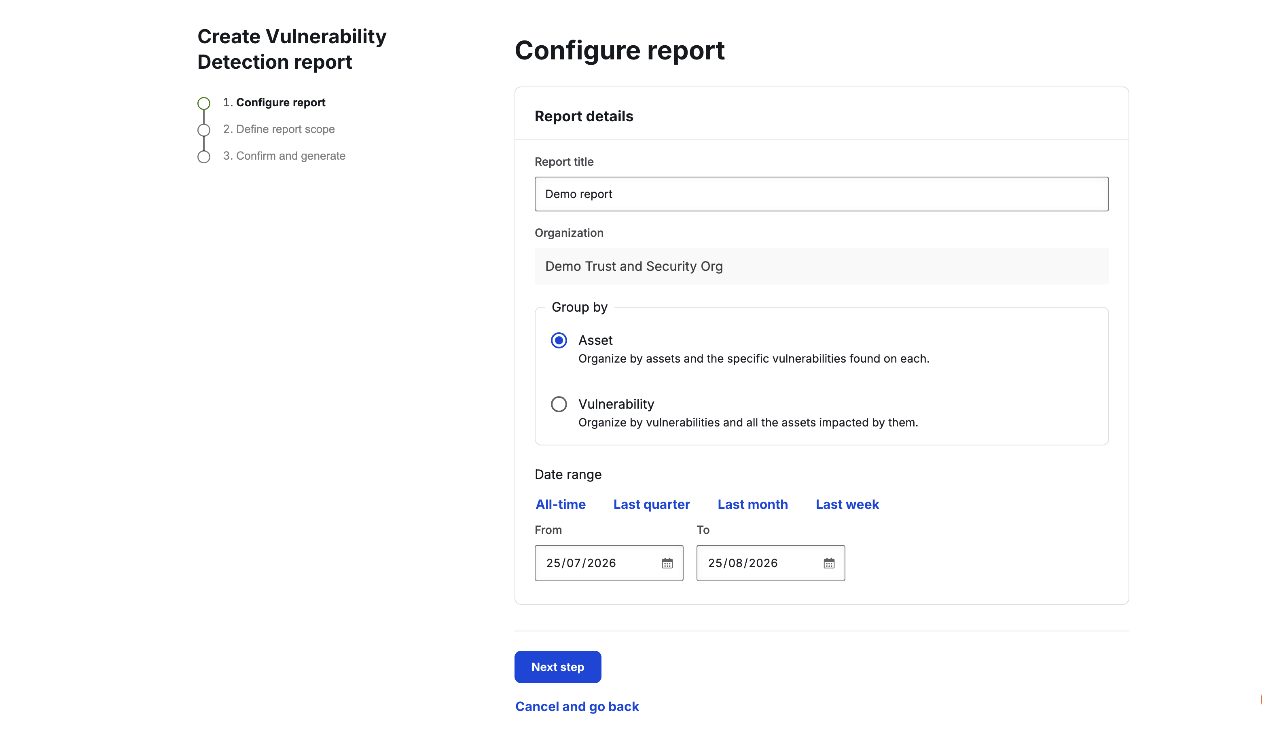
Task: Choose the Last month date range
Action: (752, 504)
